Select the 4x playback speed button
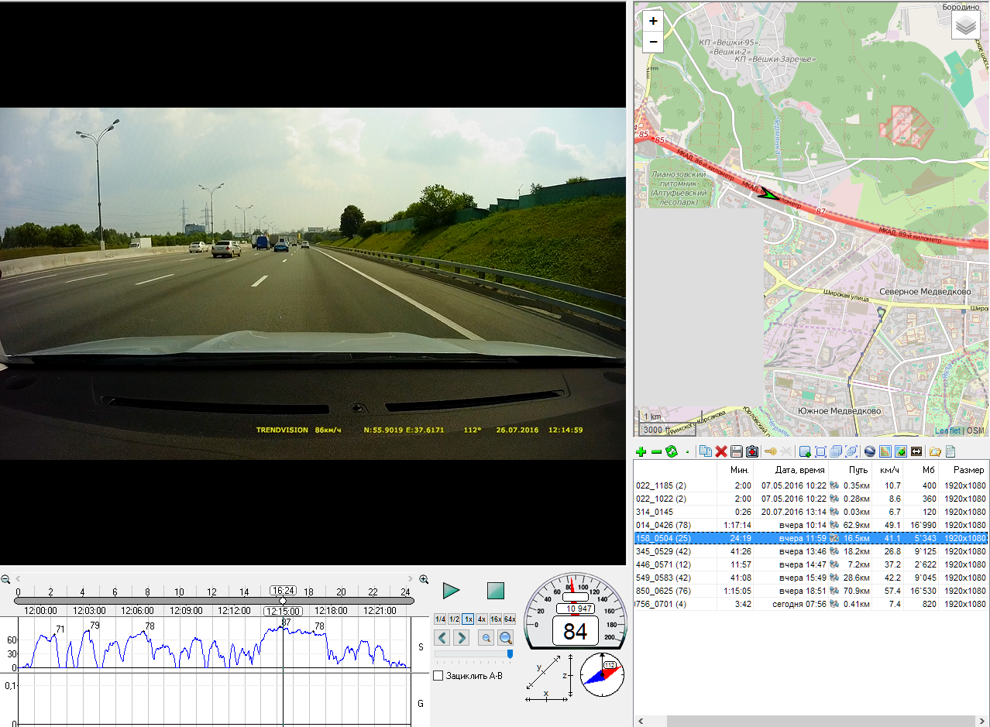This screenshot has width=990, height=727. (482, 619)
